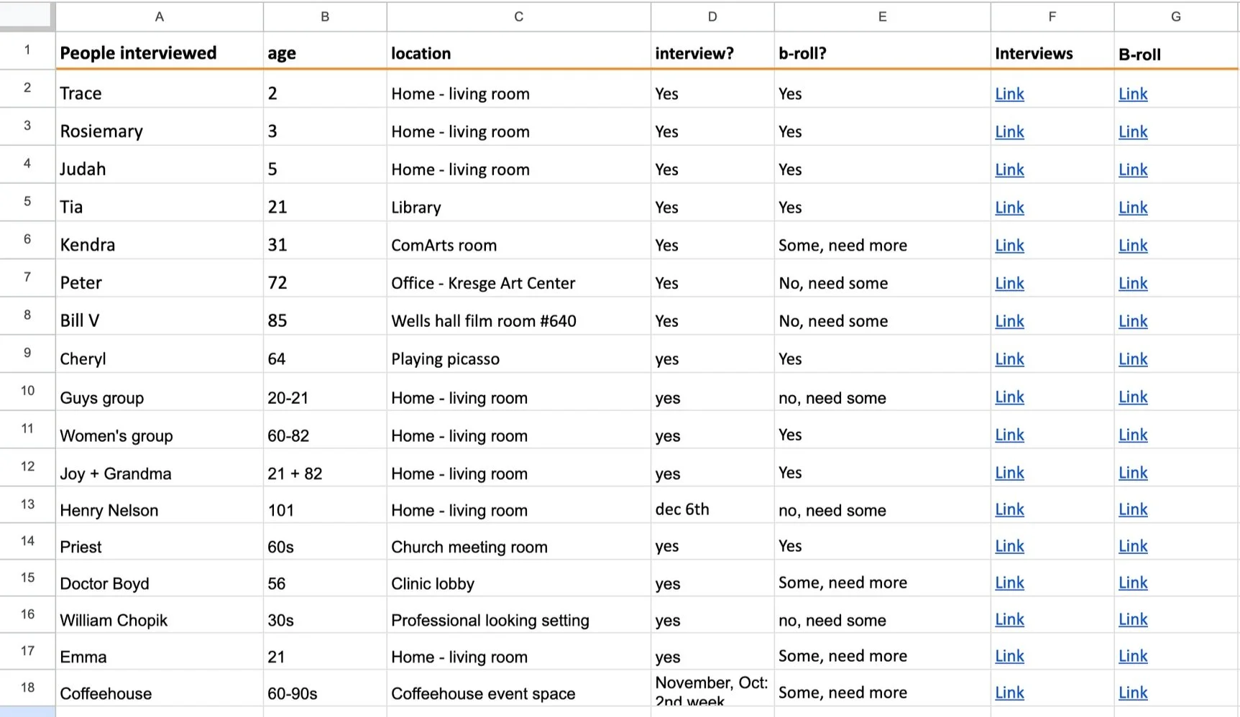Select column C header
1240x717 pixels.
tap(518, 17)
